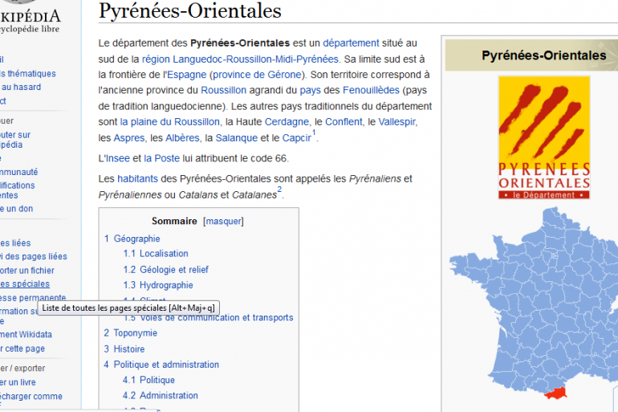Click the Insee link
Screen dimensions: 618x412
tap(116, 158)
